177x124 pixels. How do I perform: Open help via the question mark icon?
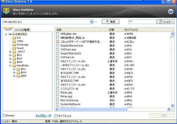click(x=171, y=12)
